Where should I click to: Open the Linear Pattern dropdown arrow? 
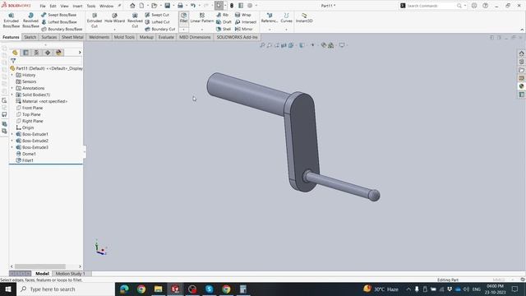(202, 30)
